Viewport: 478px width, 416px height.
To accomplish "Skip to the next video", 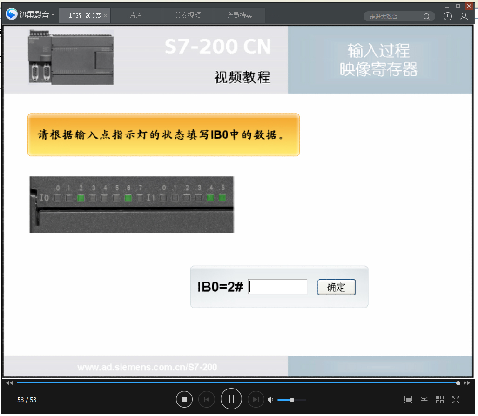I will (x=256, y=399).
